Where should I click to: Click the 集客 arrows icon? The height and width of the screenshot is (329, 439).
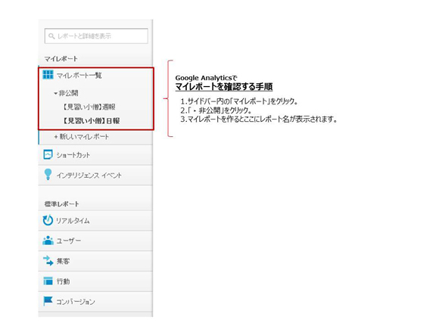point(48,260)
